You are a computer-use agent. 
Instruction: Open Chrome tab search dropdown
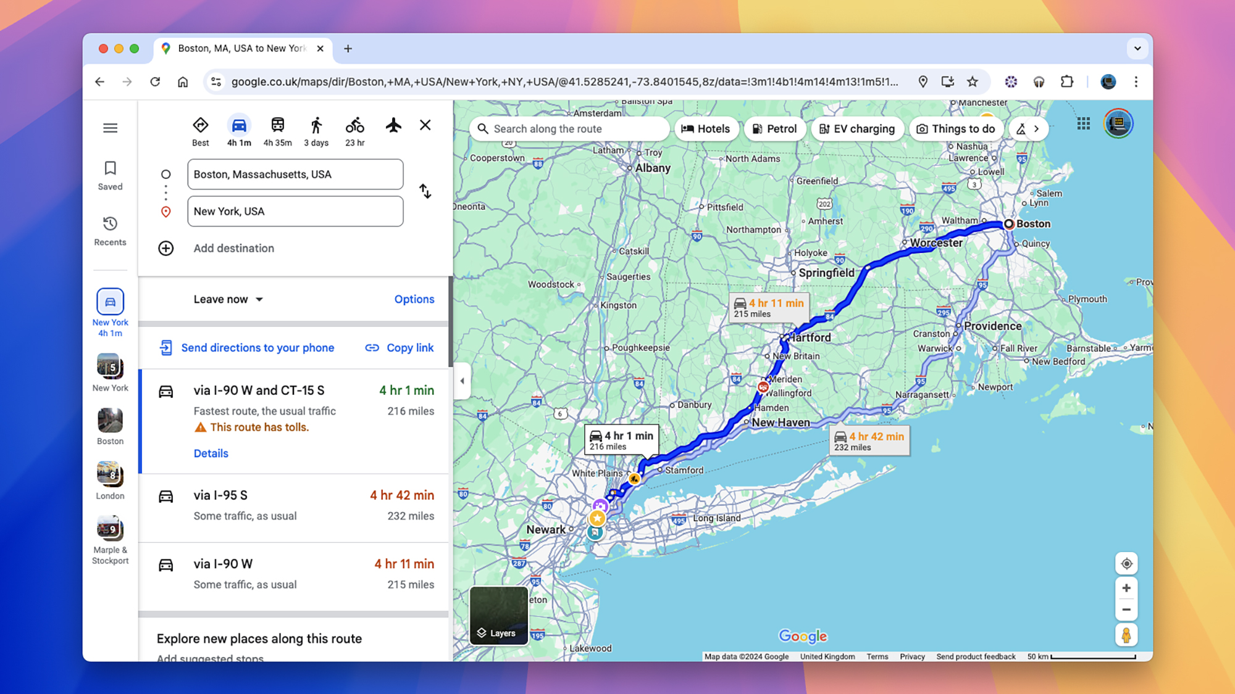[x=1137, y=48]
